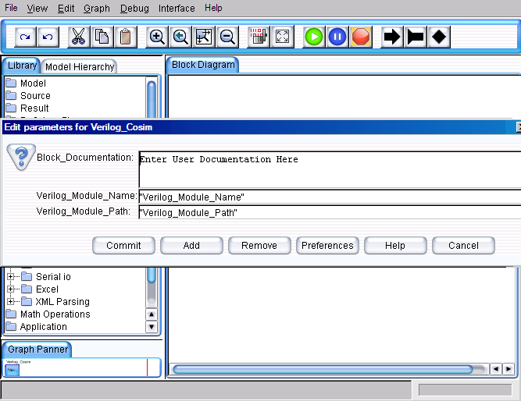Click the diagram scroll left arrow
Screen dimensions: 521x401
pyautogui.click(x=496, y=369)
